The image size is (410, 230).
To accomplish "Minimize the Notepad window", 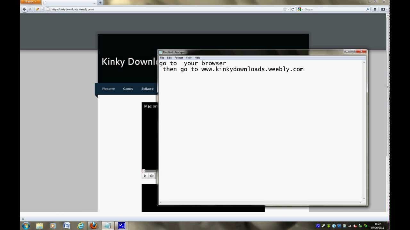I will click(x=347, y=51).
